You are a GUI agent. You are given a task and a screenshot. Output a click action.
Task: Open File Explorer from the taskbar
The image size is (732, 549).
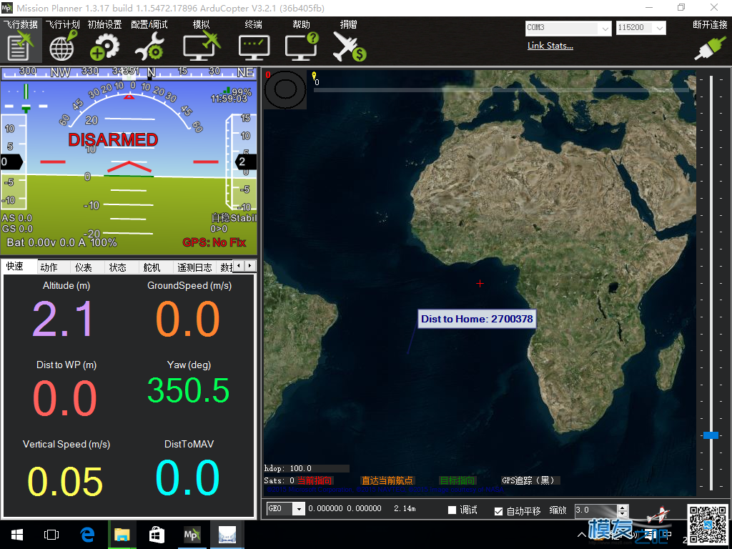pyautogui.click(x=122, y=535)
